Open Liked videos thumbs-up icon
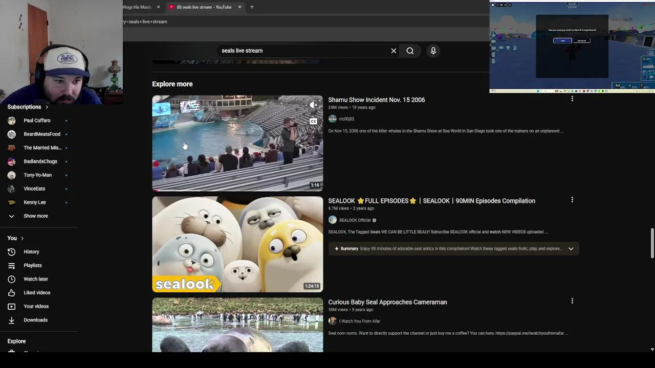Viewport: 655px width, 368px height. [x=11, y=293]
